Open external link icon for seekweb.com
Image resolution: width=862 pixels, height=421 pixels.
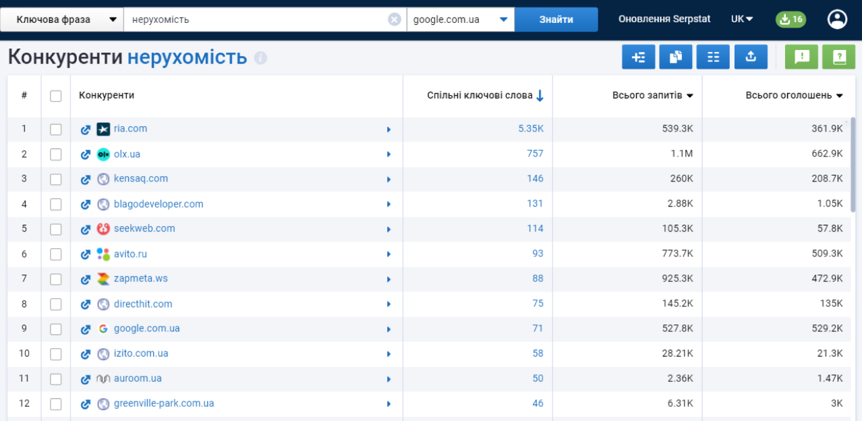pyautogui.click(x=86, y=229)
